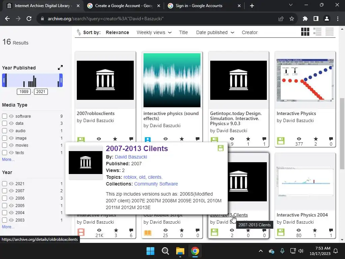Open Chrome side panel
Screen dimensions: 345x259
click(x=316, y=19)
